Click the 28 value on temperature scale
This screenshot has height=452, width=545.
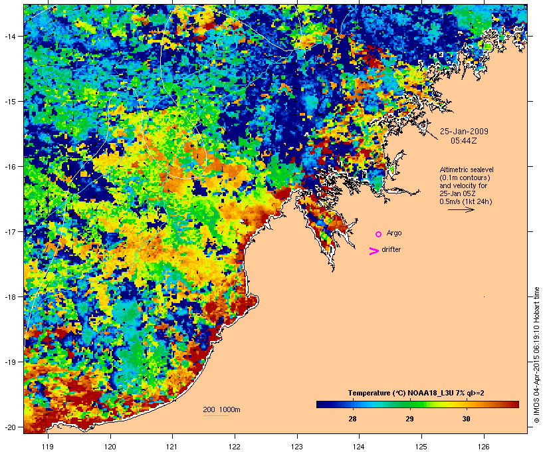352,419
